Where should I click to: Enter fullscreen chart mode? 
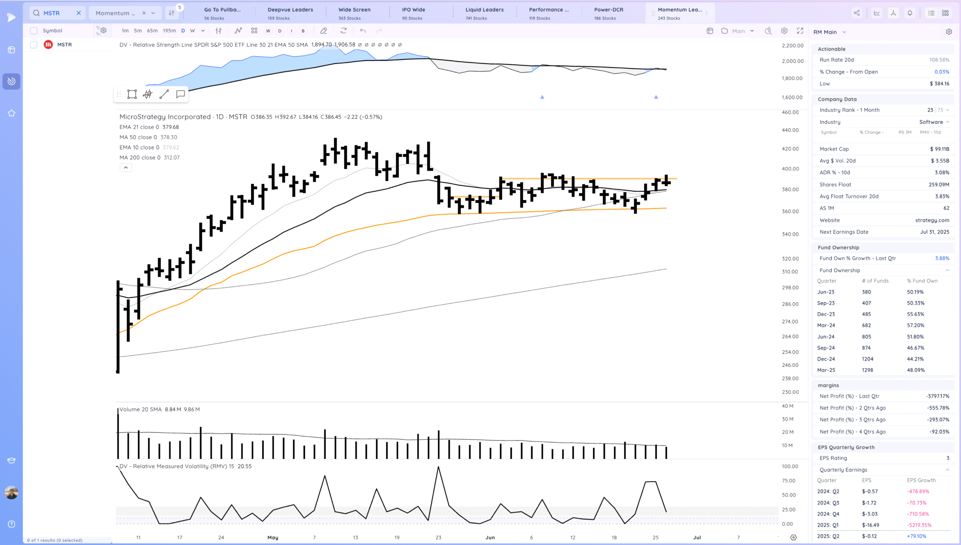pyautogui.click(x=800, y=31)
